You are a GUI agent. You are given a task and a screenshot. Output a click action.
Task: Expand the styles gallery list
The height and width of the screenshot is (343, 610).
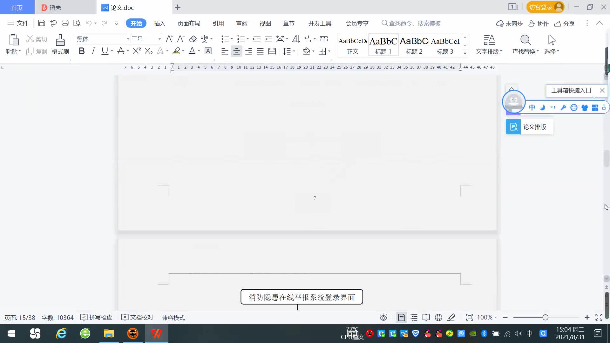(x=465, y=53)
